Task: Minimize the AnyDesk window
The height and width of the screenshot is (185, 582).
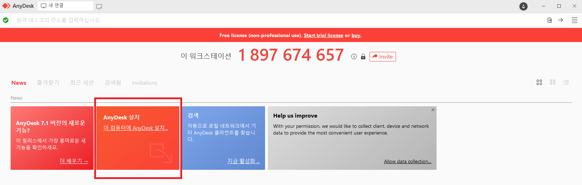Action: pos(544,6)
